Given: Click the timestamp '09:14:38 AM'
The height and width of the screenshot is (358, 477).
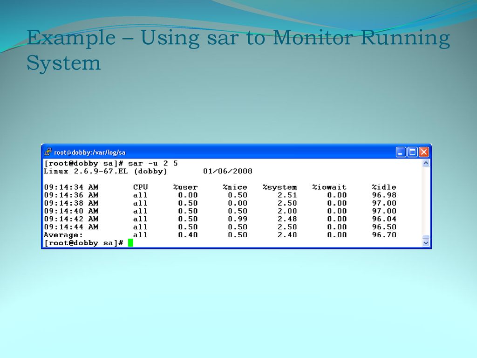Looking at the screenshot, I should [71, 203].
